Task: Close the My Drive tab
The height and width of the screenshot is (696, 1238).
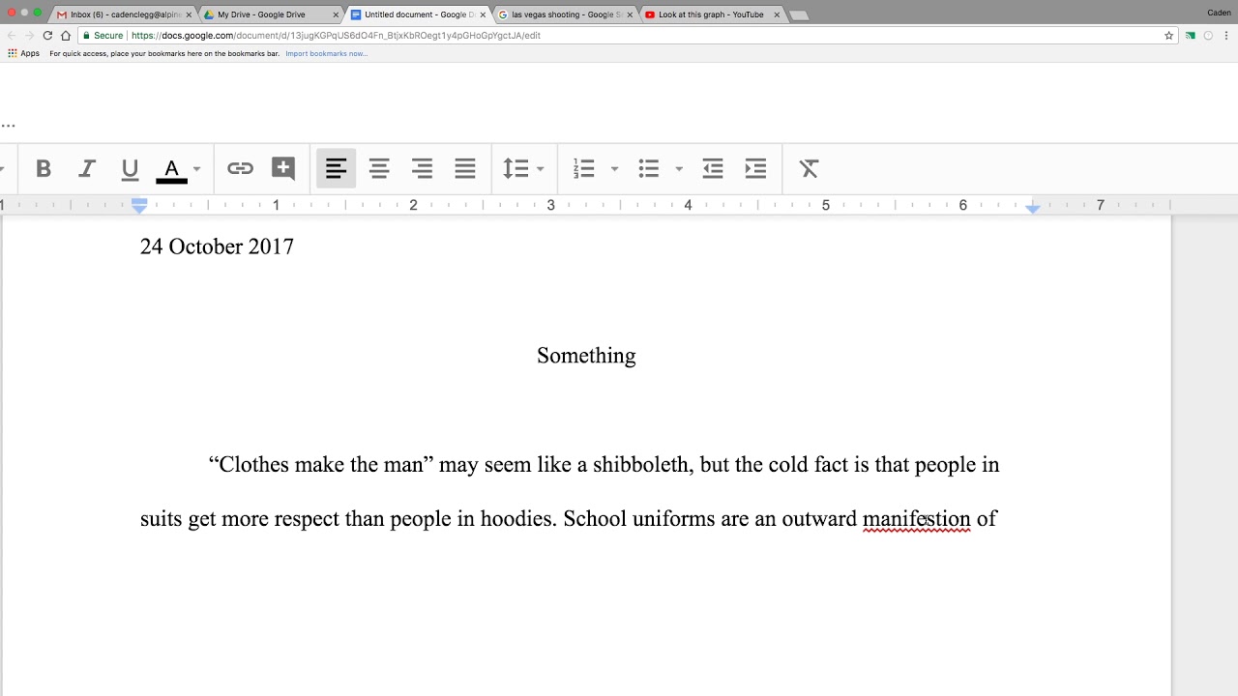Action: coord(336,14)
